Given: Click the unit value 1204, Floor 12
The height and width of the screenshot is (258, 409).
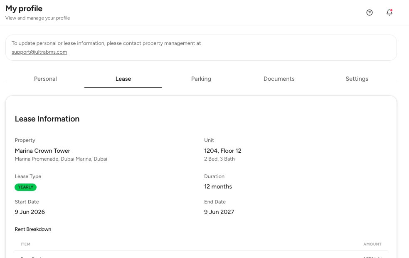Looking at the screenshot, I should pyautogui.click(x=223, y=151).
